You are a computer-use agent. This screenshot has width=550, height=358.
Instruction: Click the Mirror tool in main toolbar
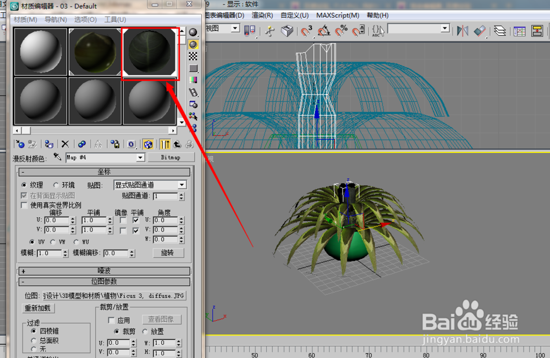463,31
